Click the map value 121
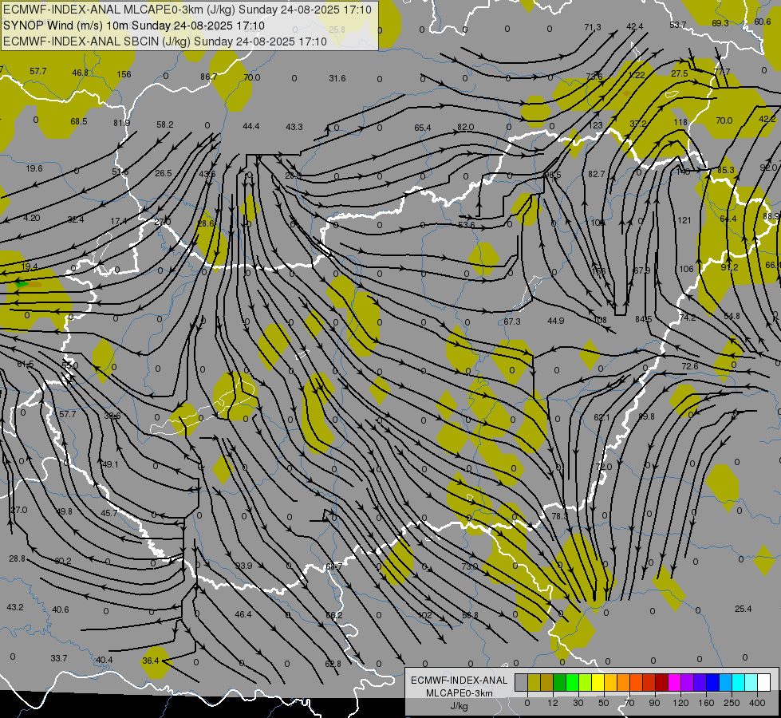Image resolution: width=781 pixels, height=718 pixels. [x=684, y=220]
